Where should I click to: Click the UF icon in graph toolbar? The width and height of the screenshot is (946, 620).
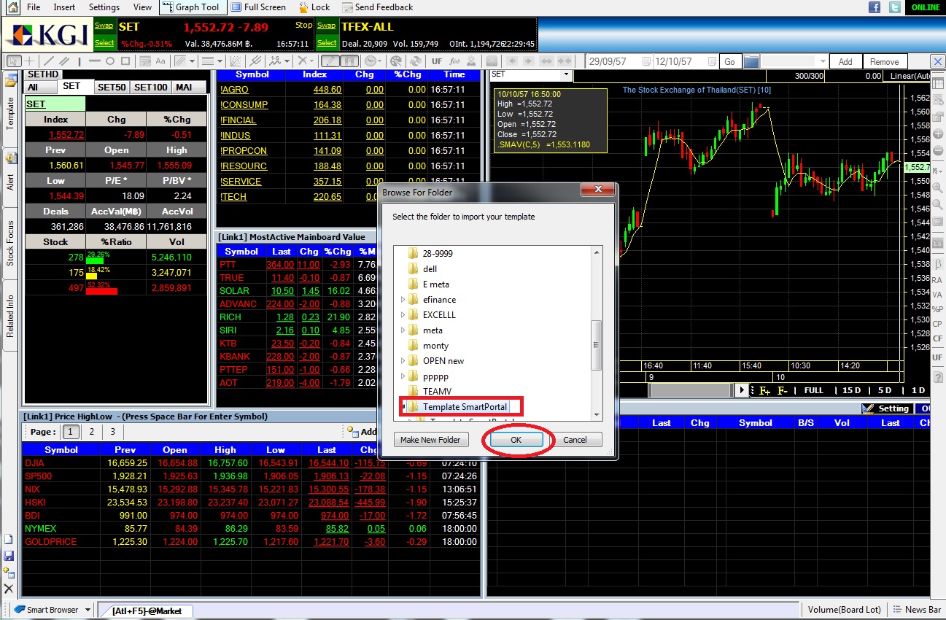(x=436, y=61)
